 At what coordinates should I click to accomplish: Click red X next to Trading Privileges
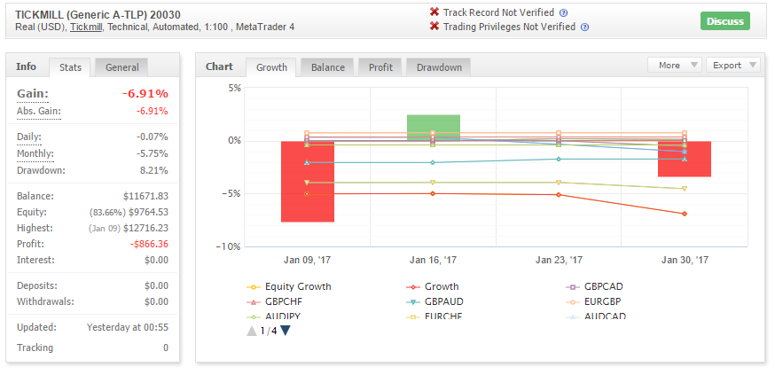pos(434,27)
